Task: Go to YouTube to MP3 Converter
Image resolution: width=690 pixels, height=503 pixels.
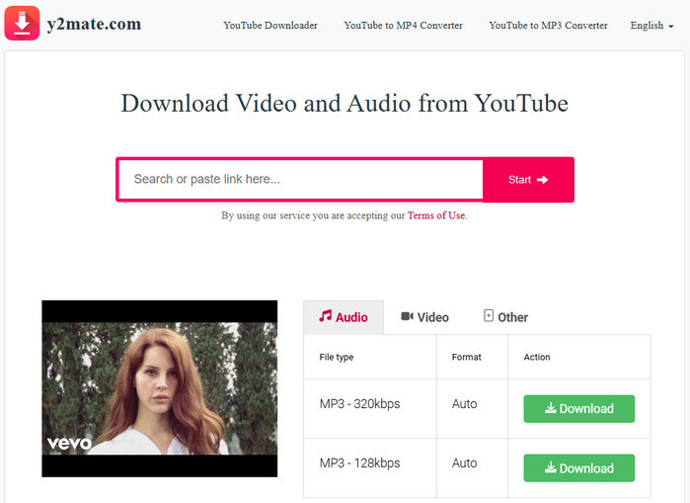Action: tap(548, 25)
